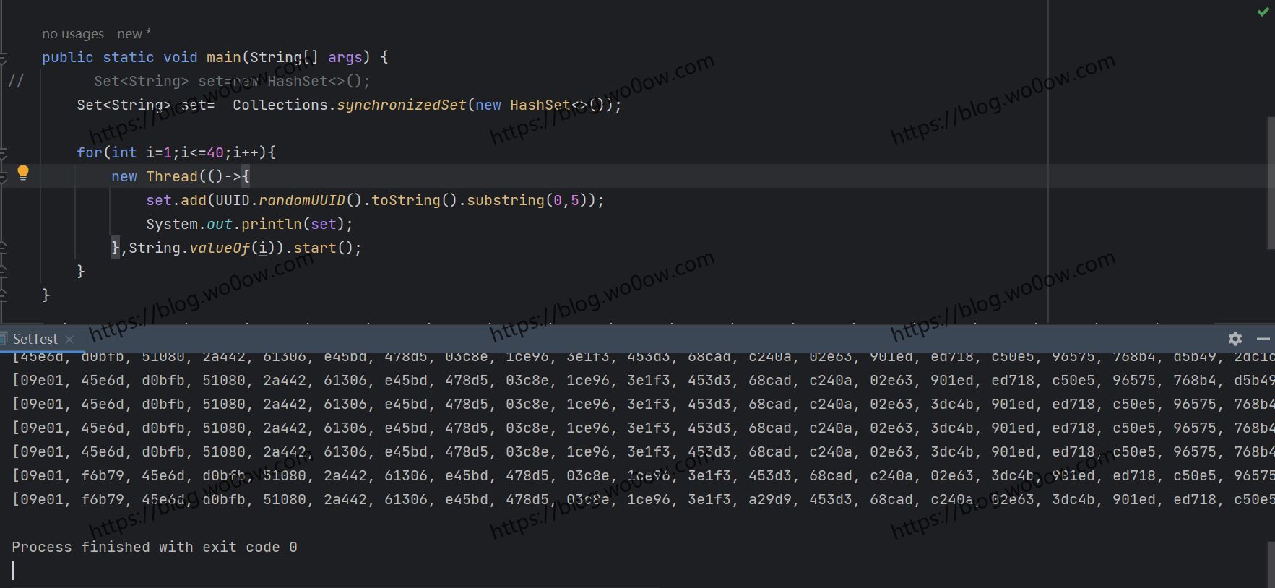1275x588 pixels.
Task: Close the SetTest run tab
Action: pyautogui.click(x=69, y=340)
